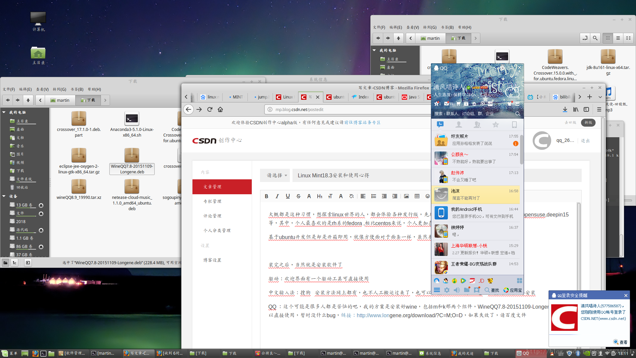Apply italic formatting in editor
Screen dimensions: 636x358
tap(277, 196)
